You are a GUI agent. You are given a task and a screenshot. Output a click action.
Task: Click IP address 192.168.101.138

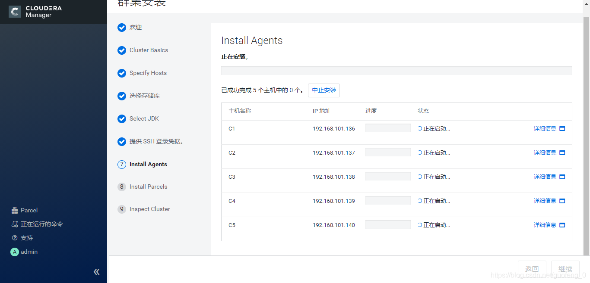[x=334, y=177]
